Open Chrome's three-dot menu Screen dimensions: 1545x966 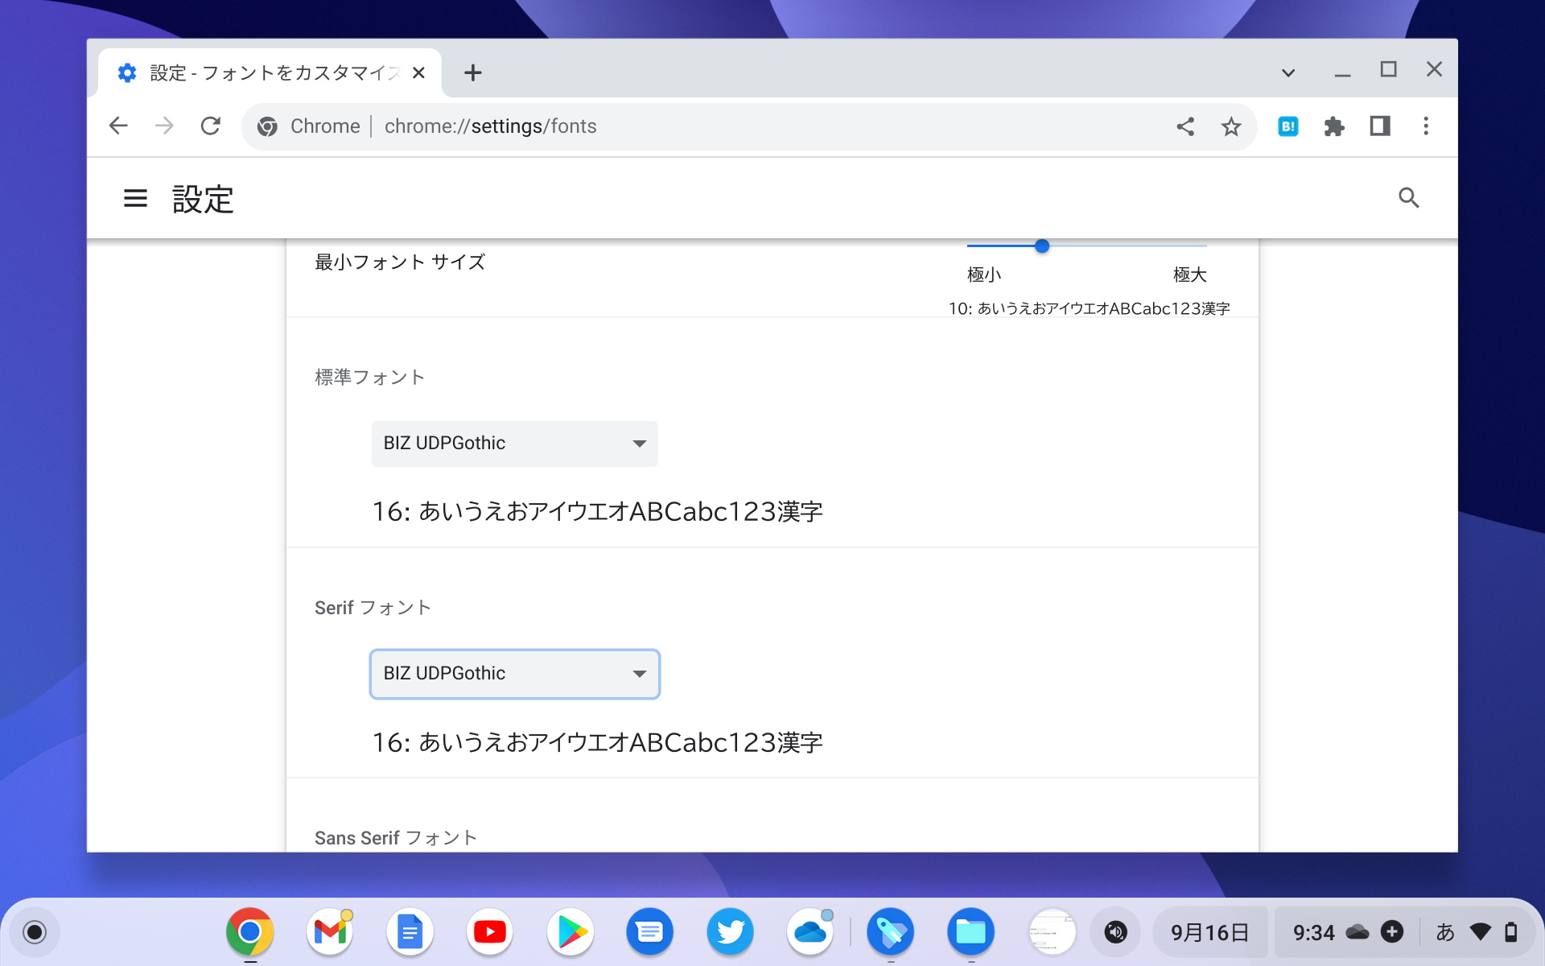click(x=1427, y=126)
